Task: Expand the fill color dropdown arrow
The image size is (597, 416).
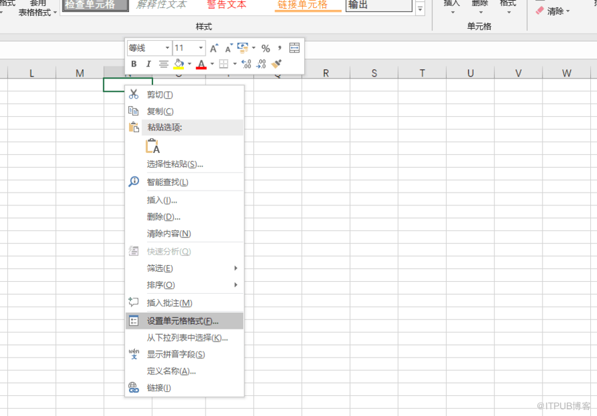Action: [x=189, y=64]
